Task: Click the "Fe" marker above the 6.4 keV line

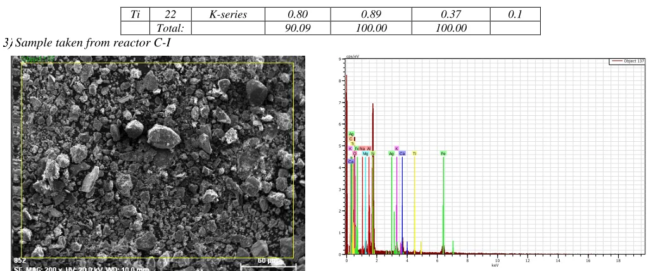Action: pos(443,154)
